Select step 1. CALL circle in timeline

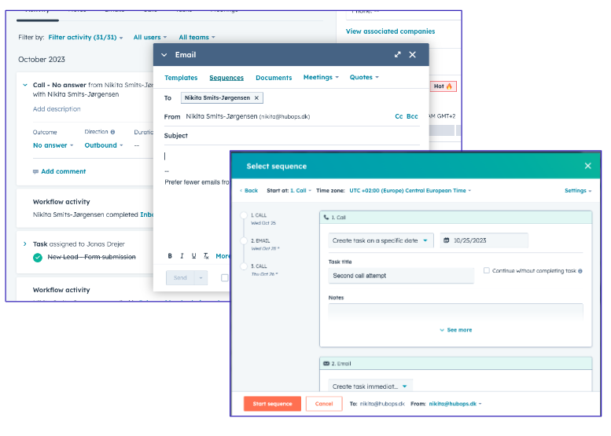pyautogui.click(x=244, y=215)
